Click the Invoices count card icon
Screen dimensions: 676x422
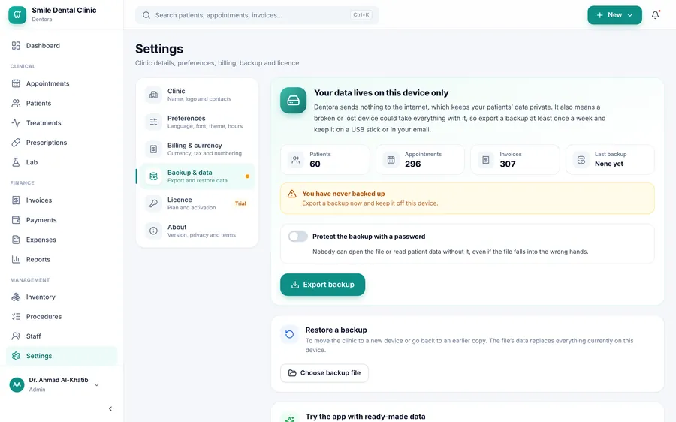click(x=486, y=160)
